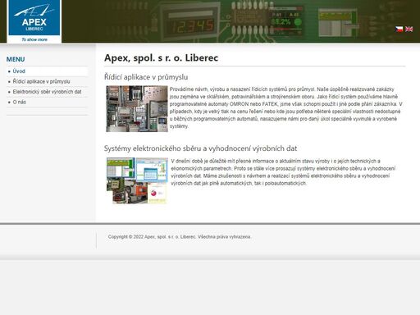Click the Copyright © 2022 footer text

click(180, 237)
